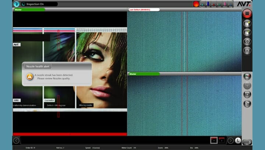Screen dimensions: 265x150
Task: Advance defect strip with right arrow
Action: tap(230, 140)
